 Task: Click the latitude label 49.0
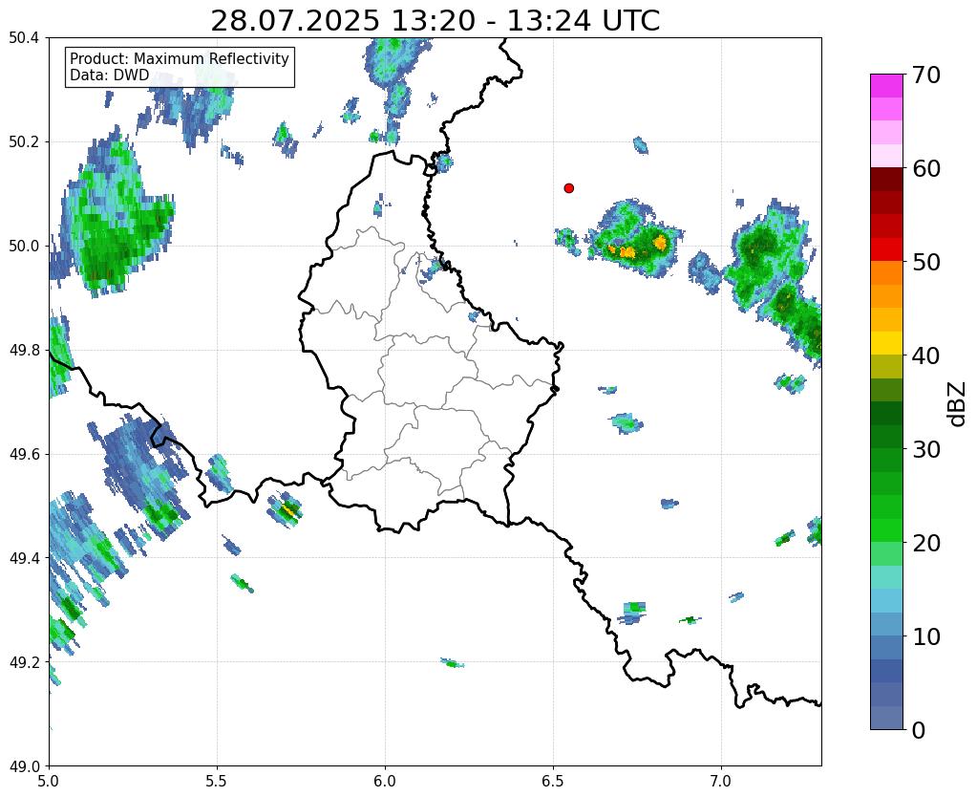tap(24, 766)
